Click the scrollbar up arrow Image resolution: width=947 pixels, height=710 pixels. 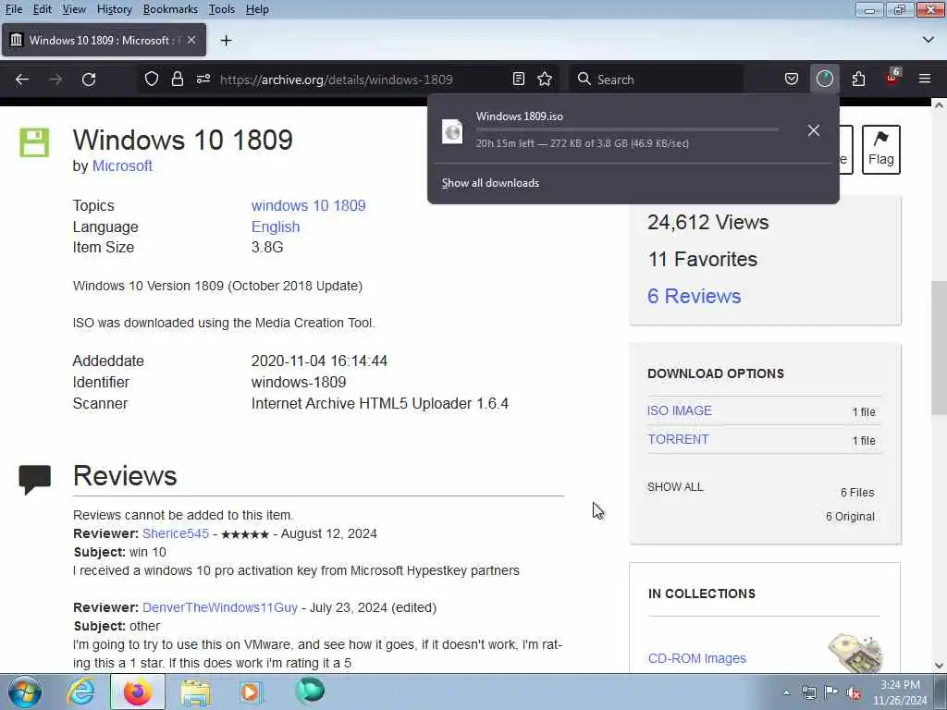[938, 105]
